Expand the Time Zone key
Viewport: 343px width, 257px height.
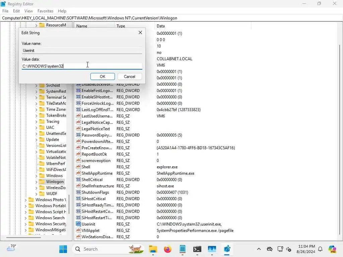[36, 110]
